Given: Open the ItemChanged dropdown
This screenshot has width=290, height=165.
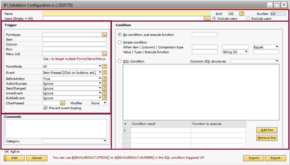Looking at the screenshot, I should [72, 88].
